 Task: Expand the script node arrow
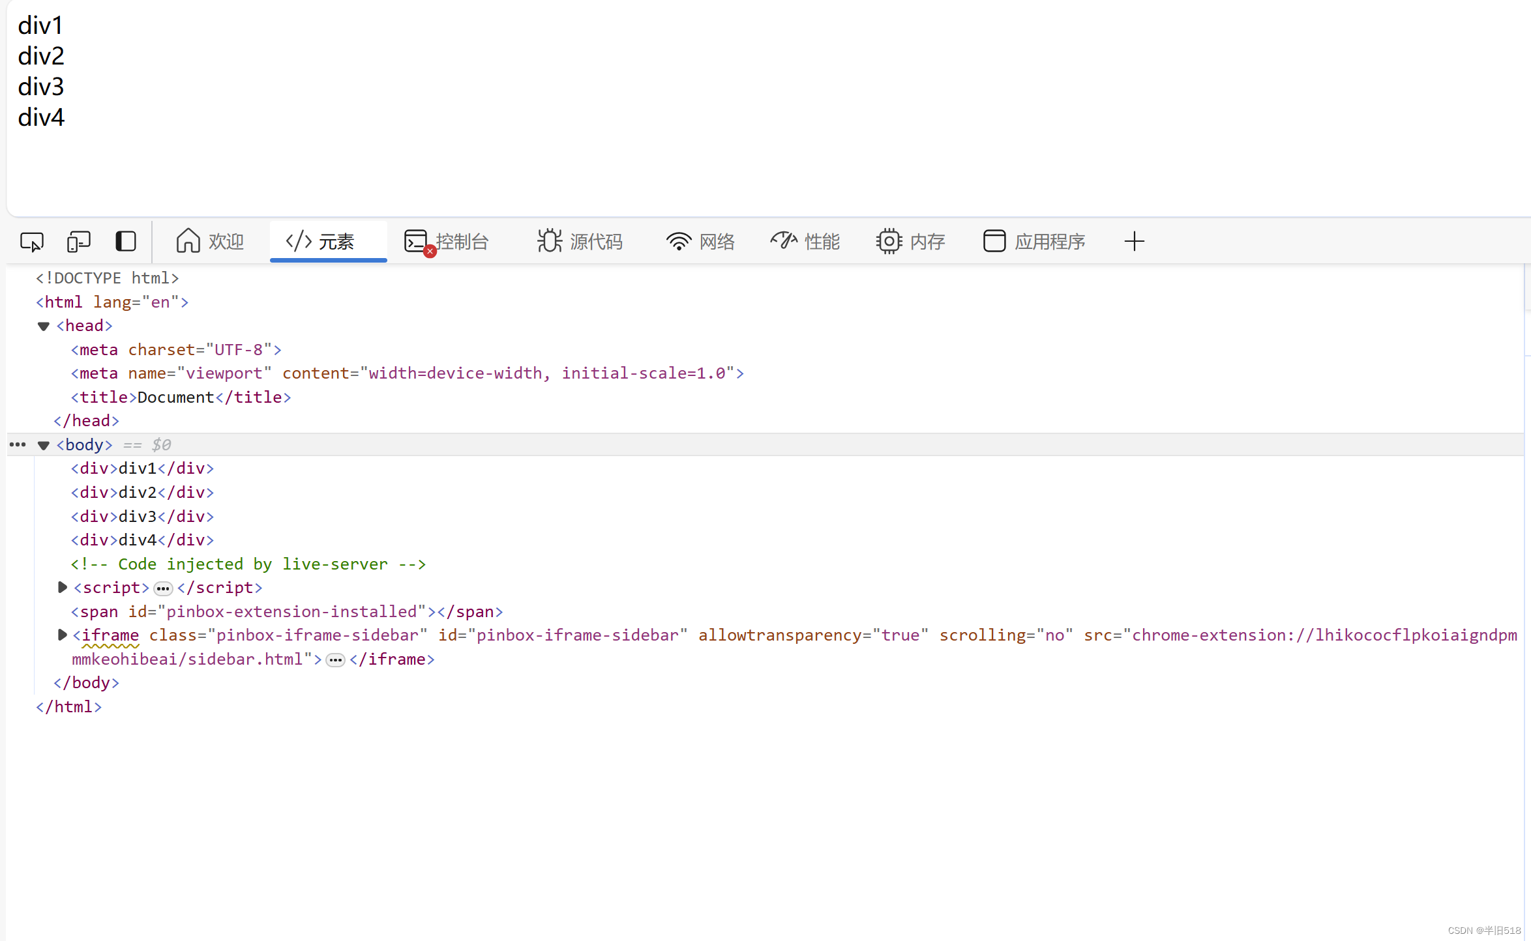click(x=62, y=587)
